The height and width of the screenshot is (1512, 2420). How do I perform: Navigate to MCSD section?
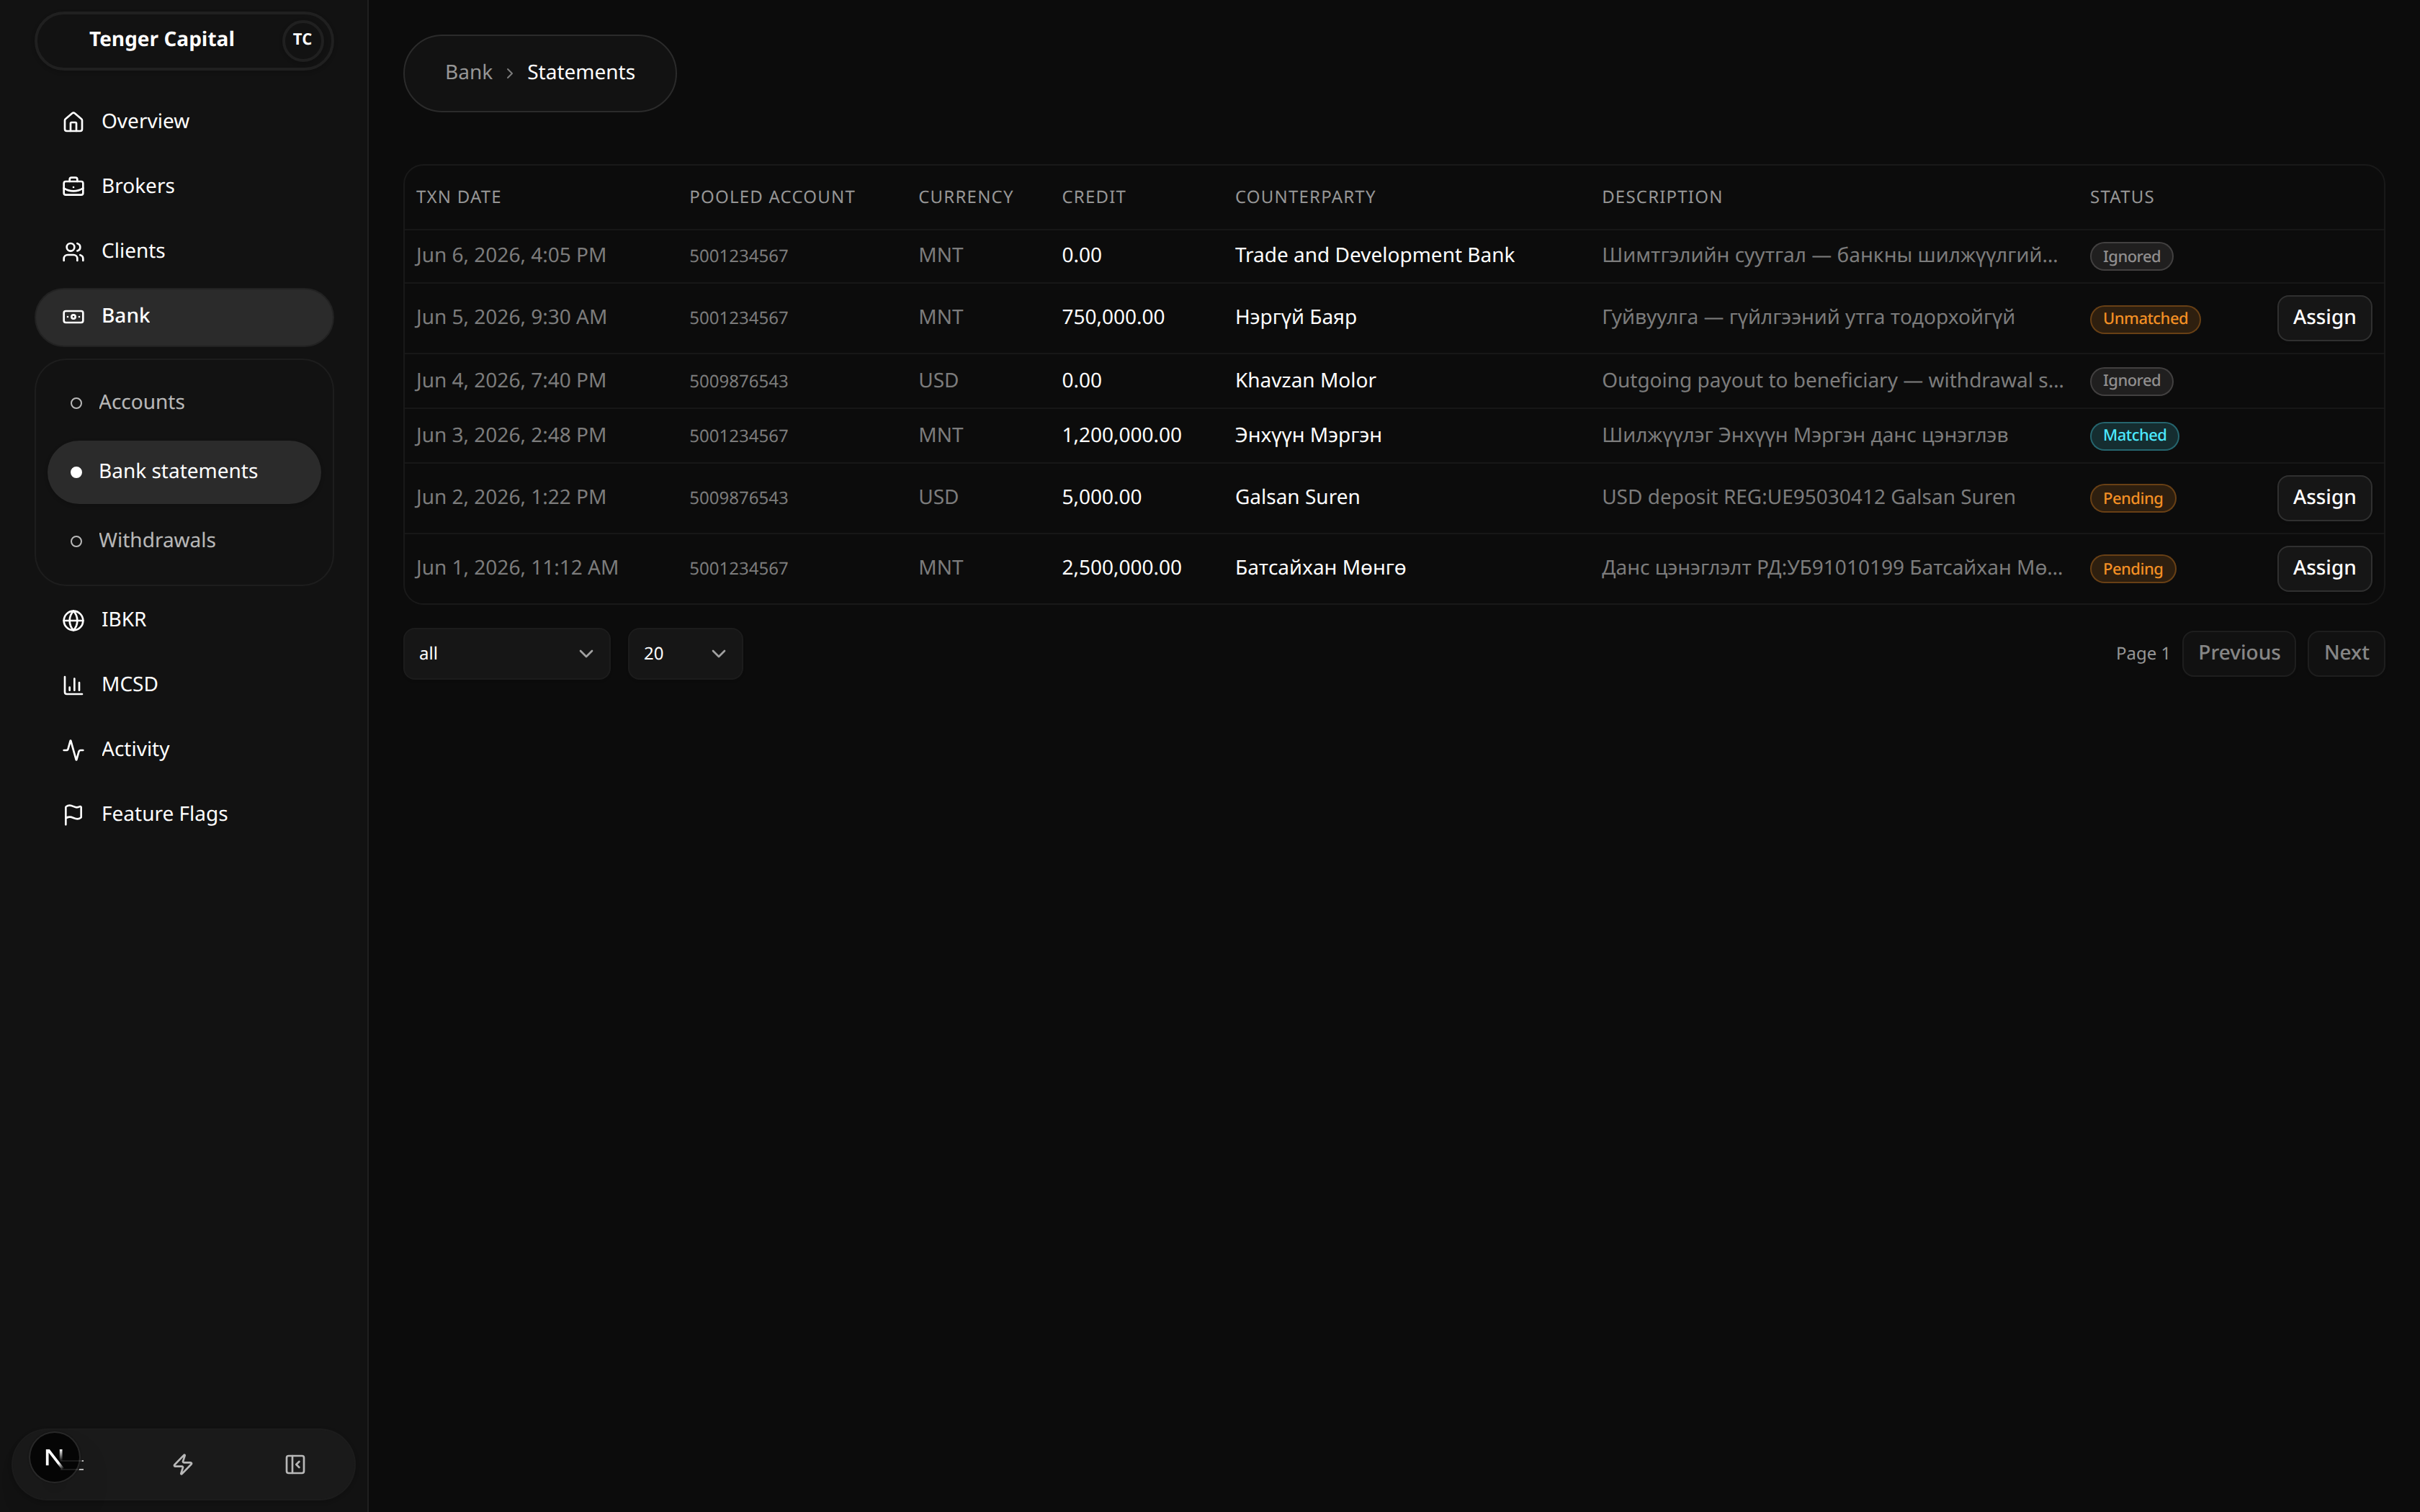[x=184, y=685]
